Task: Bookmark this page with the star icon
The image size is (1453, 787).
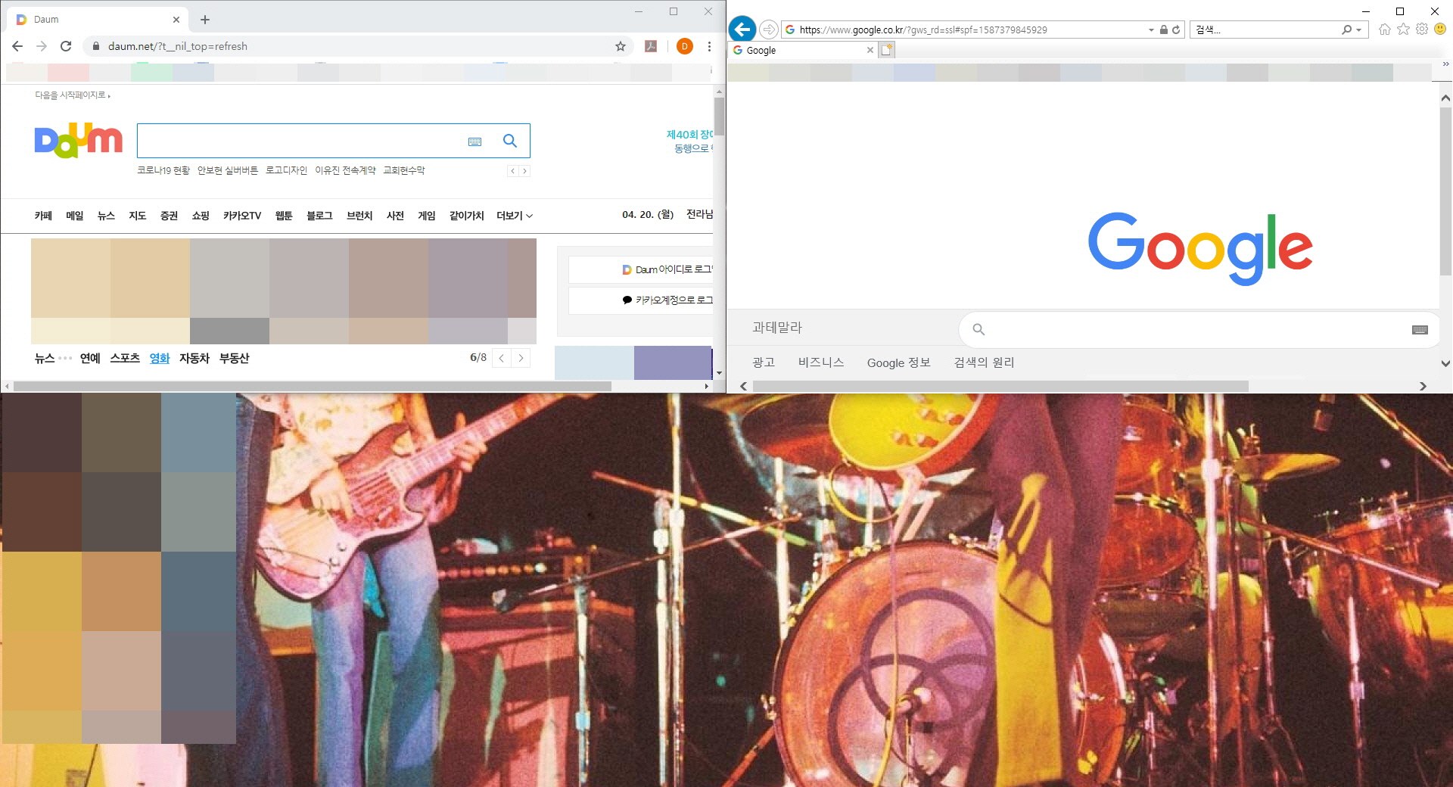Action: point(621,46)
